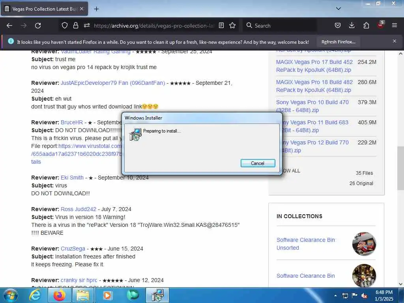The height and width of the screenshot is (303, 404).
Task: Open tracking protection shield icon
Action: click(64, 26)
